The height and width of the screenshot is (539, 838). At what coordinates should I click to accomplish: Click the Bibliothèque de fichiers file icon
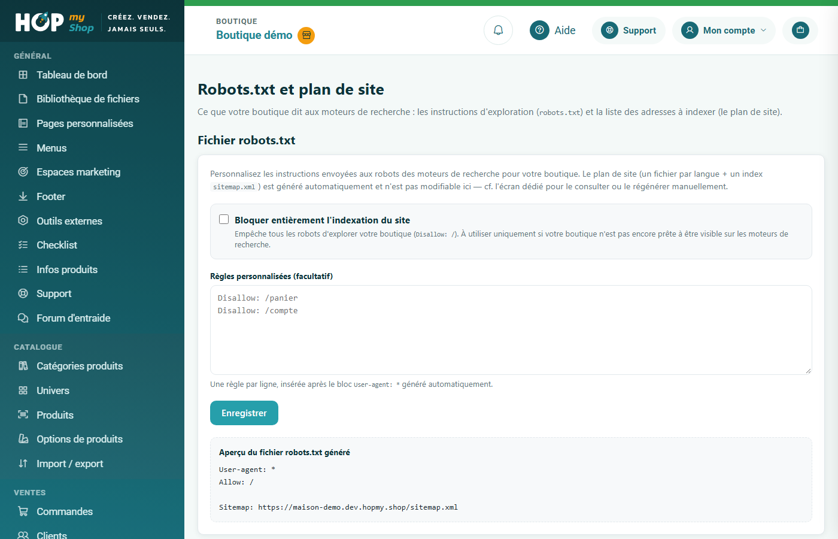23,99
